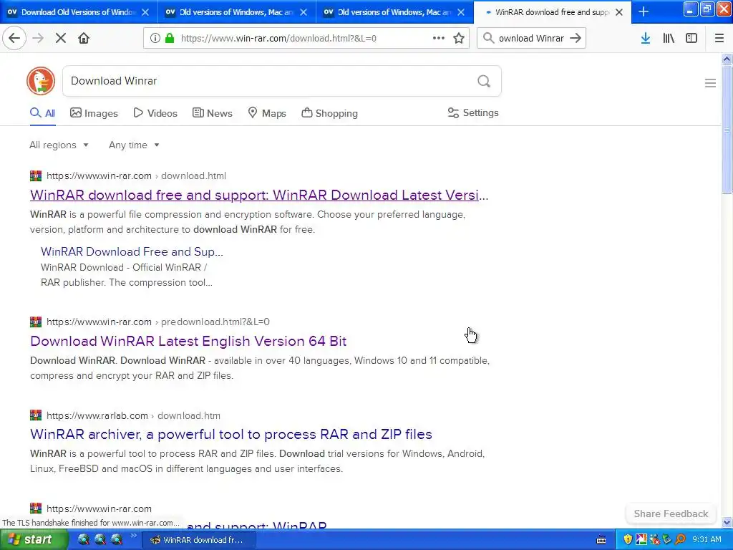Click the on-screen keyboard tray icon
733x550 pixels.
601,540
